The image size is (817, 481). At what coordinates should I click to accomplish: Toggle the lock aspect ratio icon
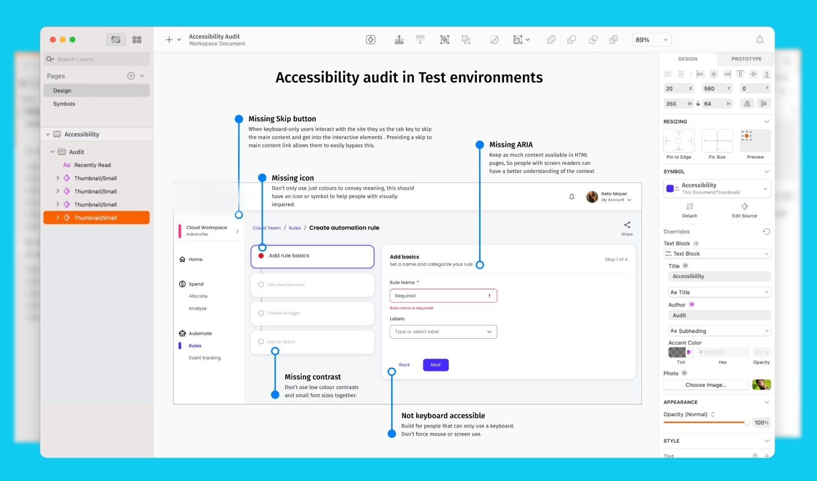(x=698, y=104)
